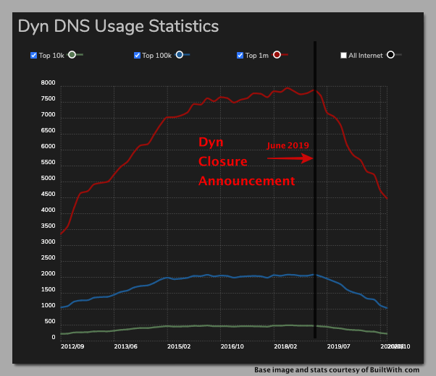Screen dimensions: 436x376
Task: Click the 8000 y-axis label
Action: pos(48,82)
